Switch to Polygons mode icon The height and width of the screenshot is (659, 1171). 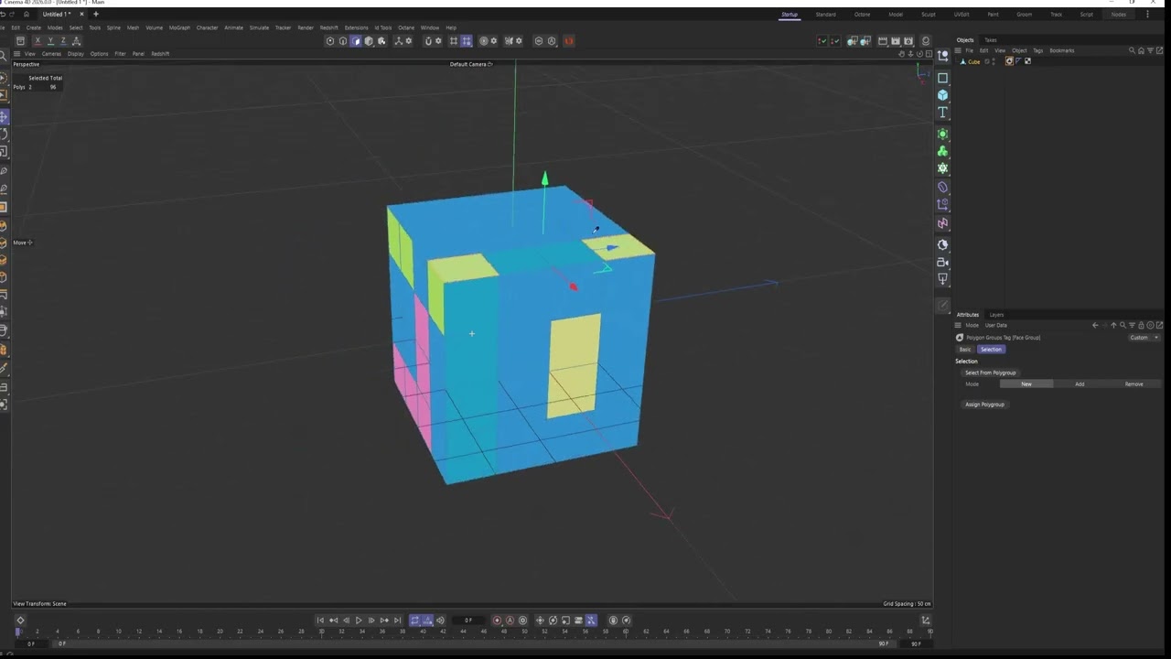356,41
